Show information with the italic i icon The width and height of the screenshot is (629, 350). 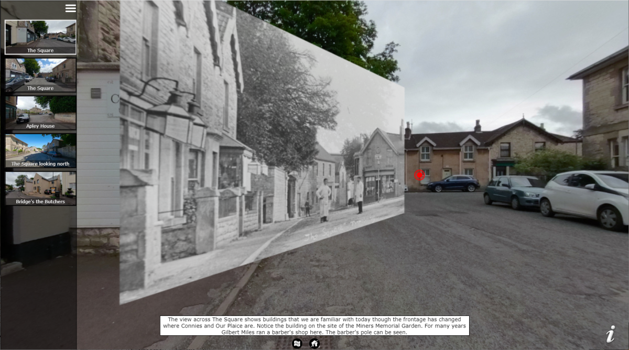pyautogui.click(x=610, y=334)
